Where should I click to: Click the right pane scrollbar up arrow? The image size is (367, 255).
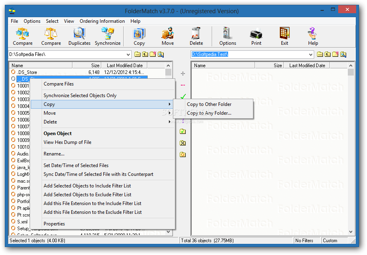[351, 66]
